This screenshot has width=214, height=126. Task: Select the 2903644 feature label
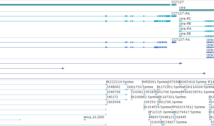point(113,102)
